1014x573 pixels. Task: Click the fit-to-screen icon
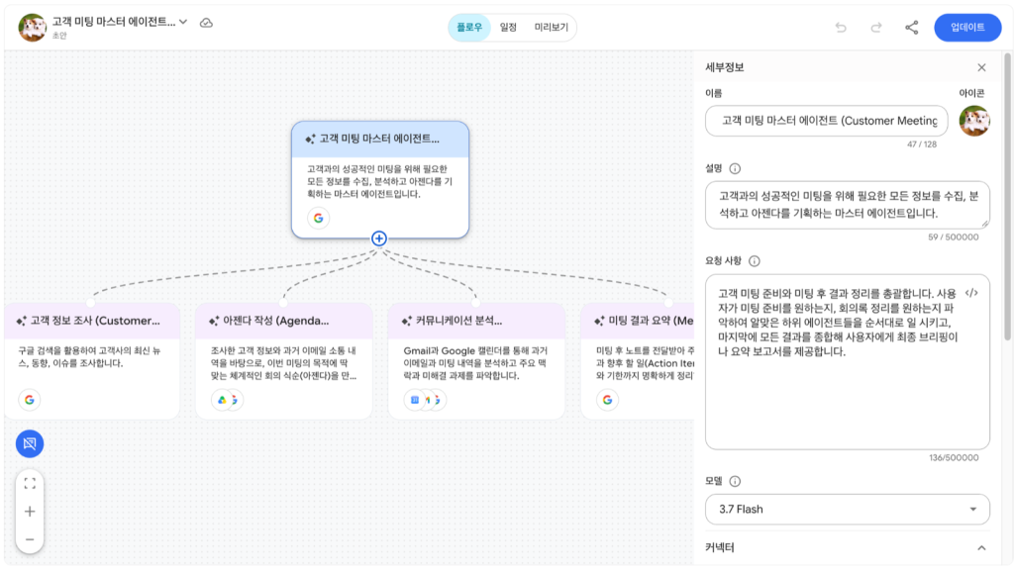point(30,483)
